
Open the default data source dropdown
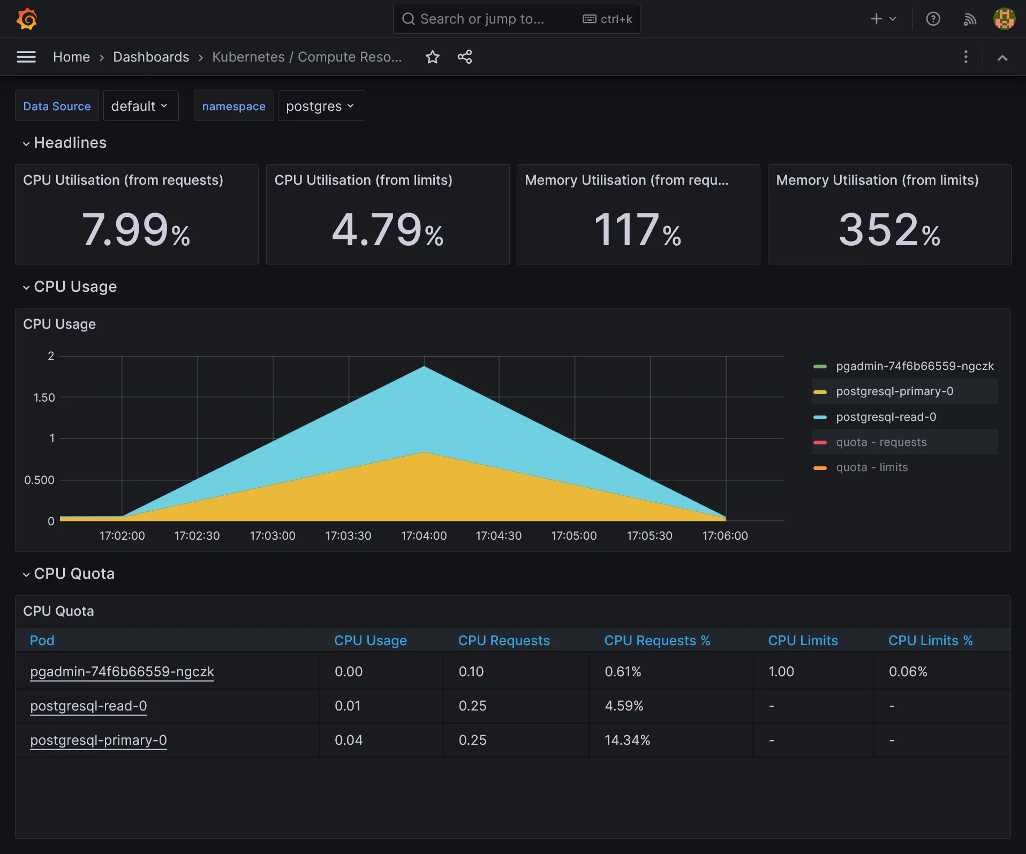140,105
